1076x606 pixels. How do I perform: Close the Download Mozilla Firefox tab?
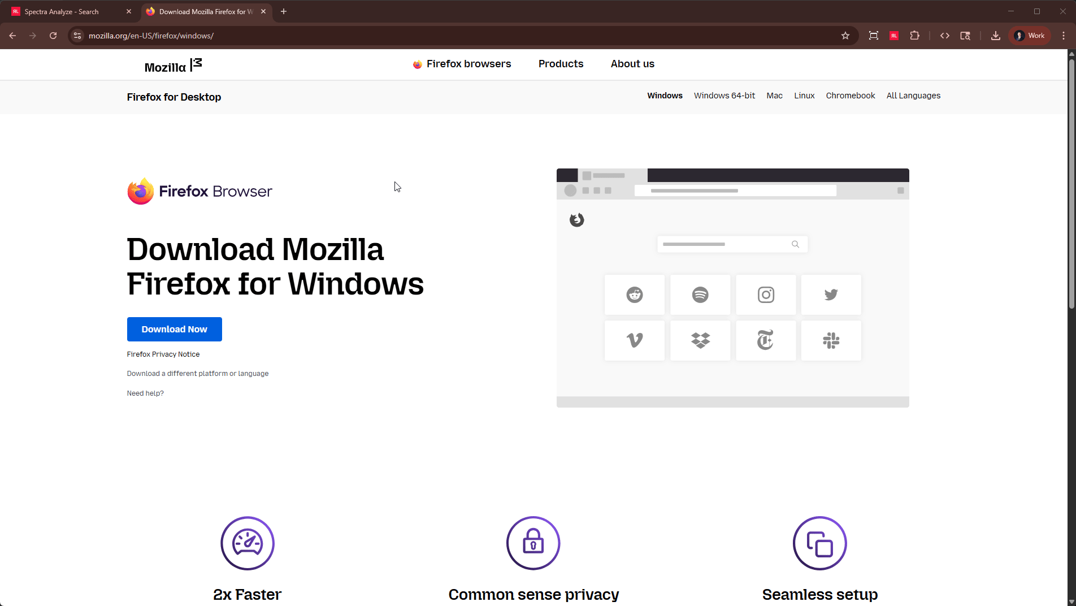tap(263, 11)
